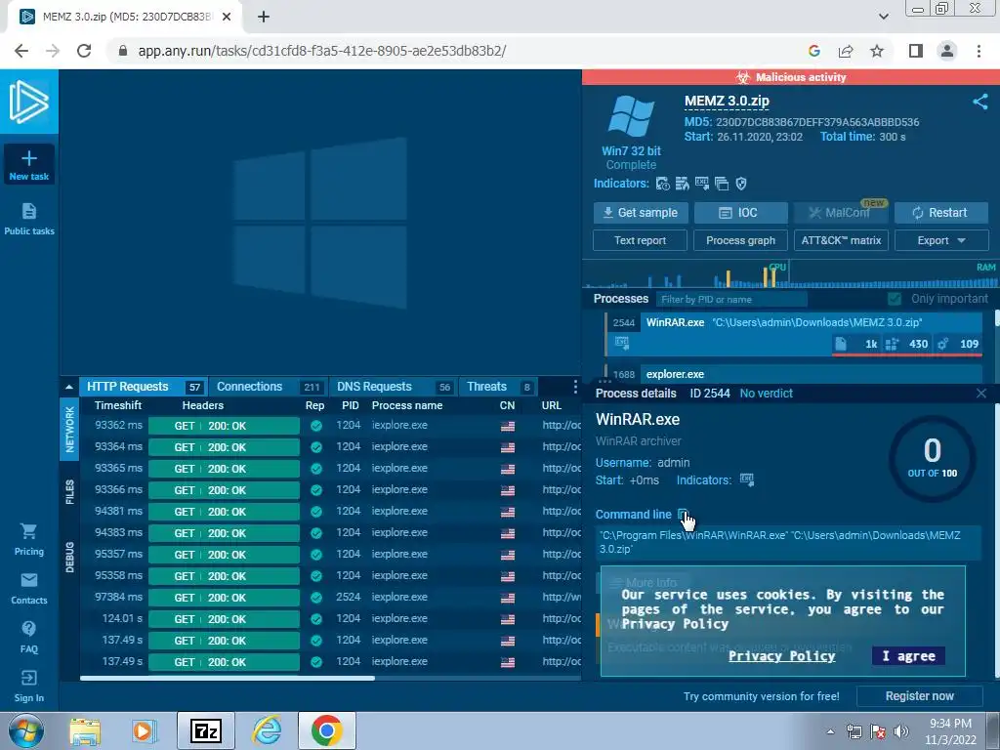Click the browser back arrow

click(x=21, y=51)
